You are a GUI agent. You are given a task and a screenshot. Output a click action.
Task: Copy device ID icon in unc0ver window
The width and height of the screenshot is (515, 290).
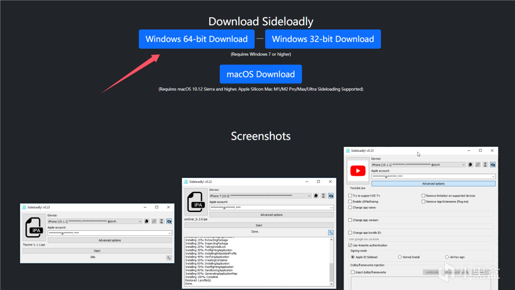(x=316, y=196)
